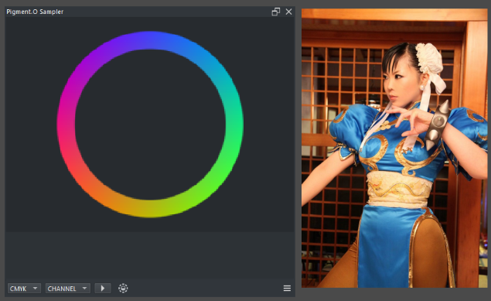Expand the CHANNEL mode dropdown
The height and width of the screenshot is (301, 491).
(68, 288)
